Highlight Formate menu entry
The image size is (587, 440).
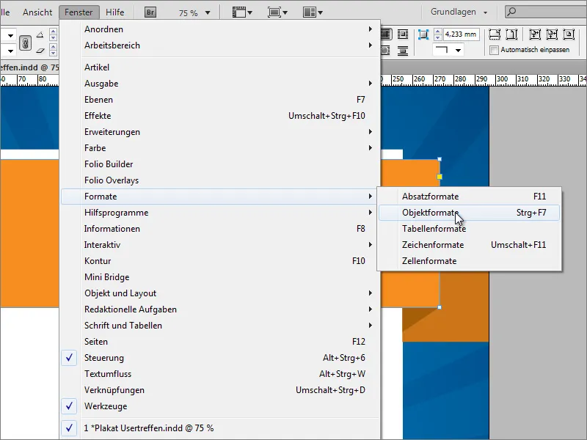click(x=219, y=197)
